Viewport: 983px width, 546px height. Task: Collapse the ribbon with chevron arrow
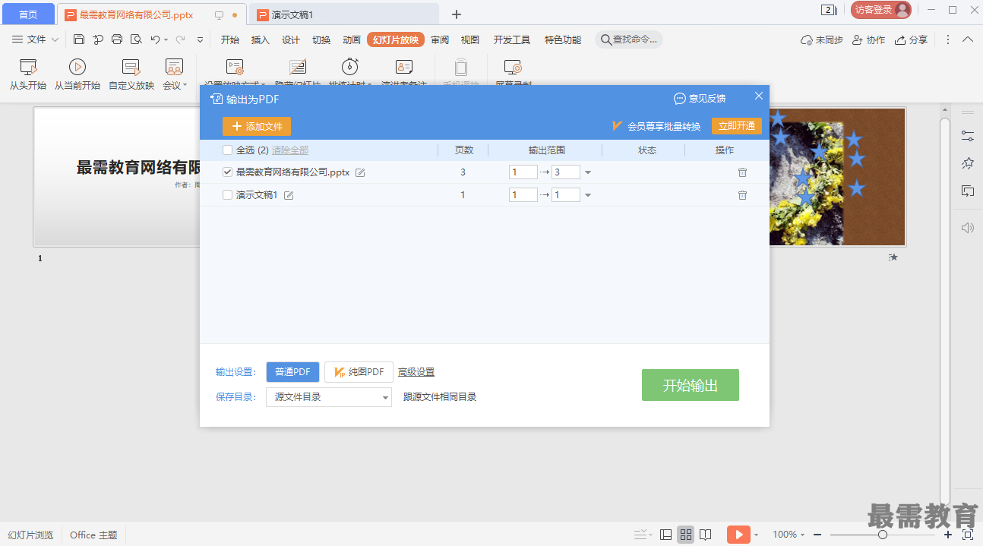click(967, 39)
